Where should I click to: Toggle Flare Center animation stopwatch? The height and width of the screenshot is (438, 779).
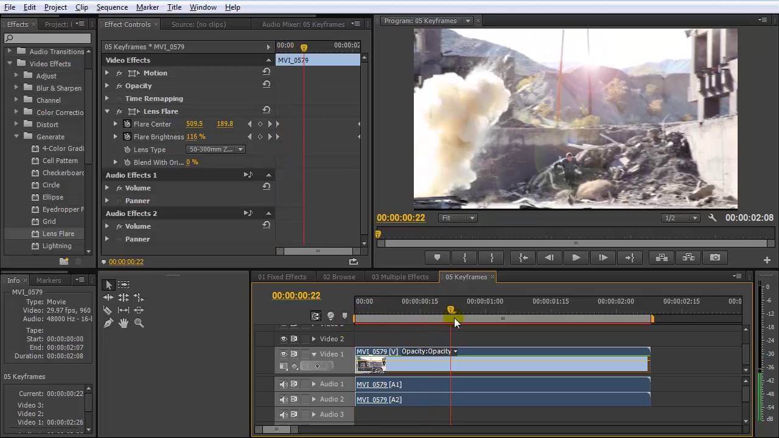click(127, 123)
